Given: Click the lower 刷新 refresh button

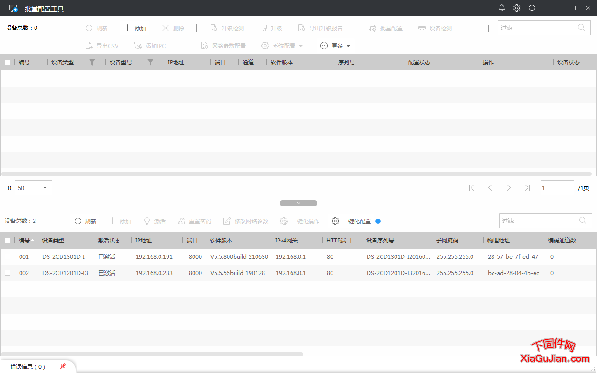Looking at the screenshot, I should (x=85, y=221).
